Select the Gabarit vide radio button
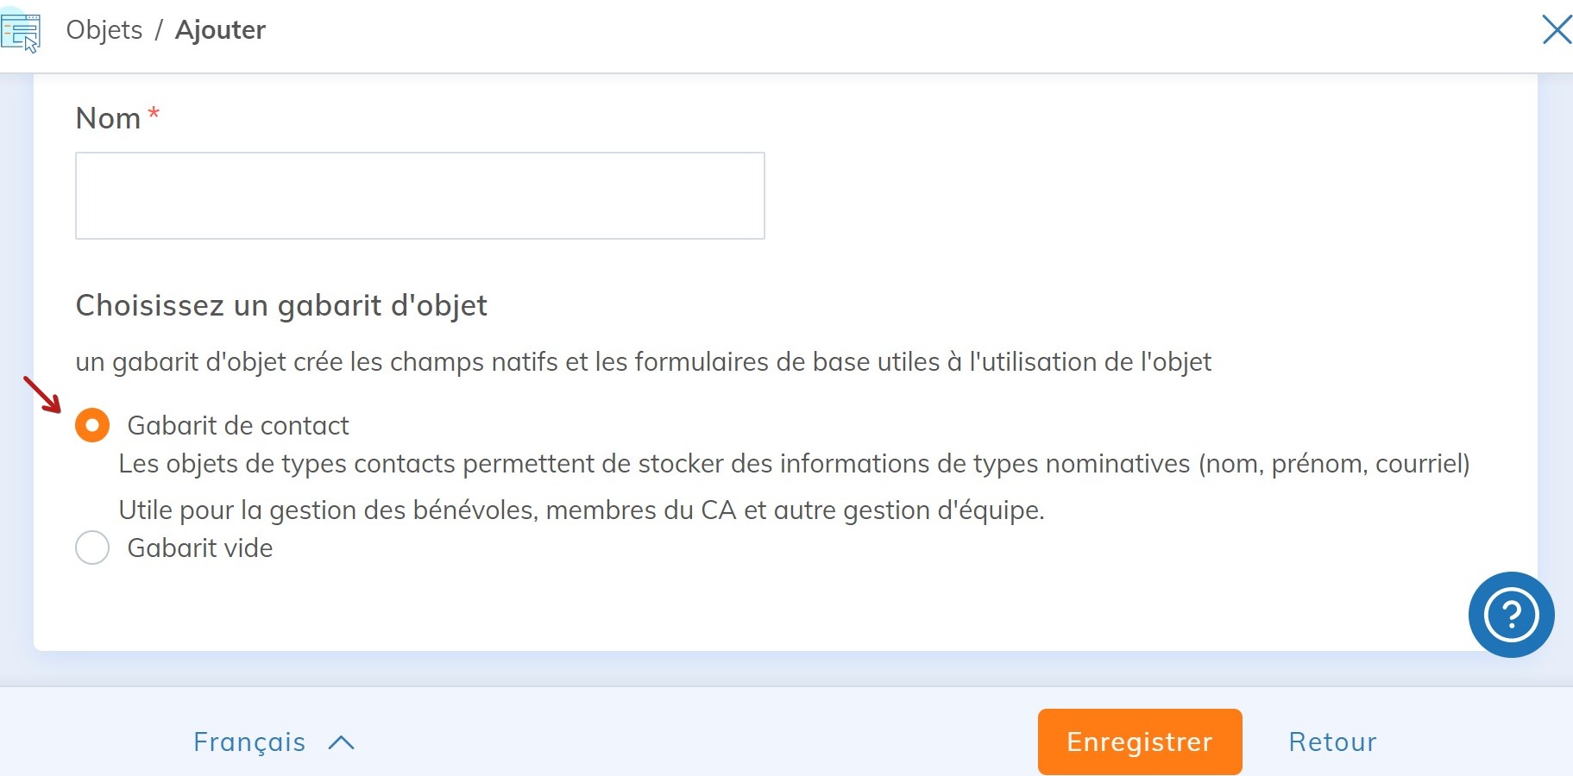Viewport: 1573px width, 776px height. (x=92, y=548)
